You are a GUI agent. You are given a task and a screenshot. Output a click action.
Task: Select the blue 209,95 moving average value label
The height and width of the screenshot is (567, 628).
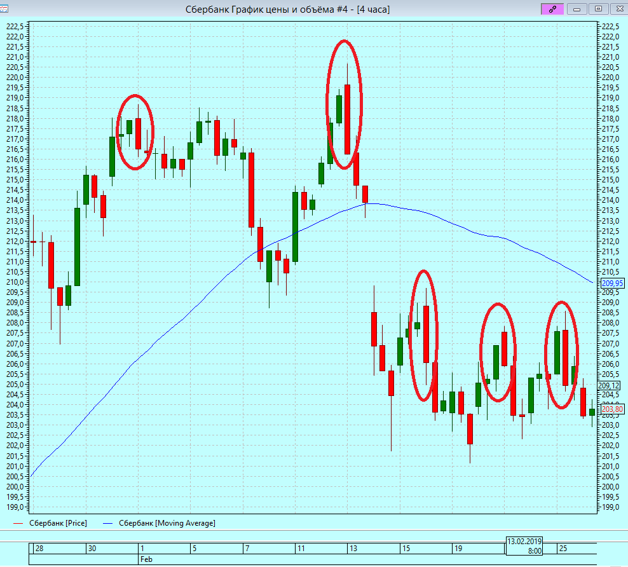(x=612, y=283)
